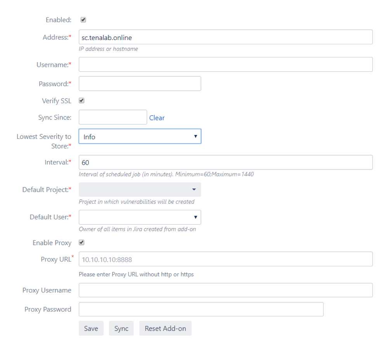Image resolution: width=388 pixels, height=343 pixels.
Task: Select the Proxy Username field
Action: 225,290
